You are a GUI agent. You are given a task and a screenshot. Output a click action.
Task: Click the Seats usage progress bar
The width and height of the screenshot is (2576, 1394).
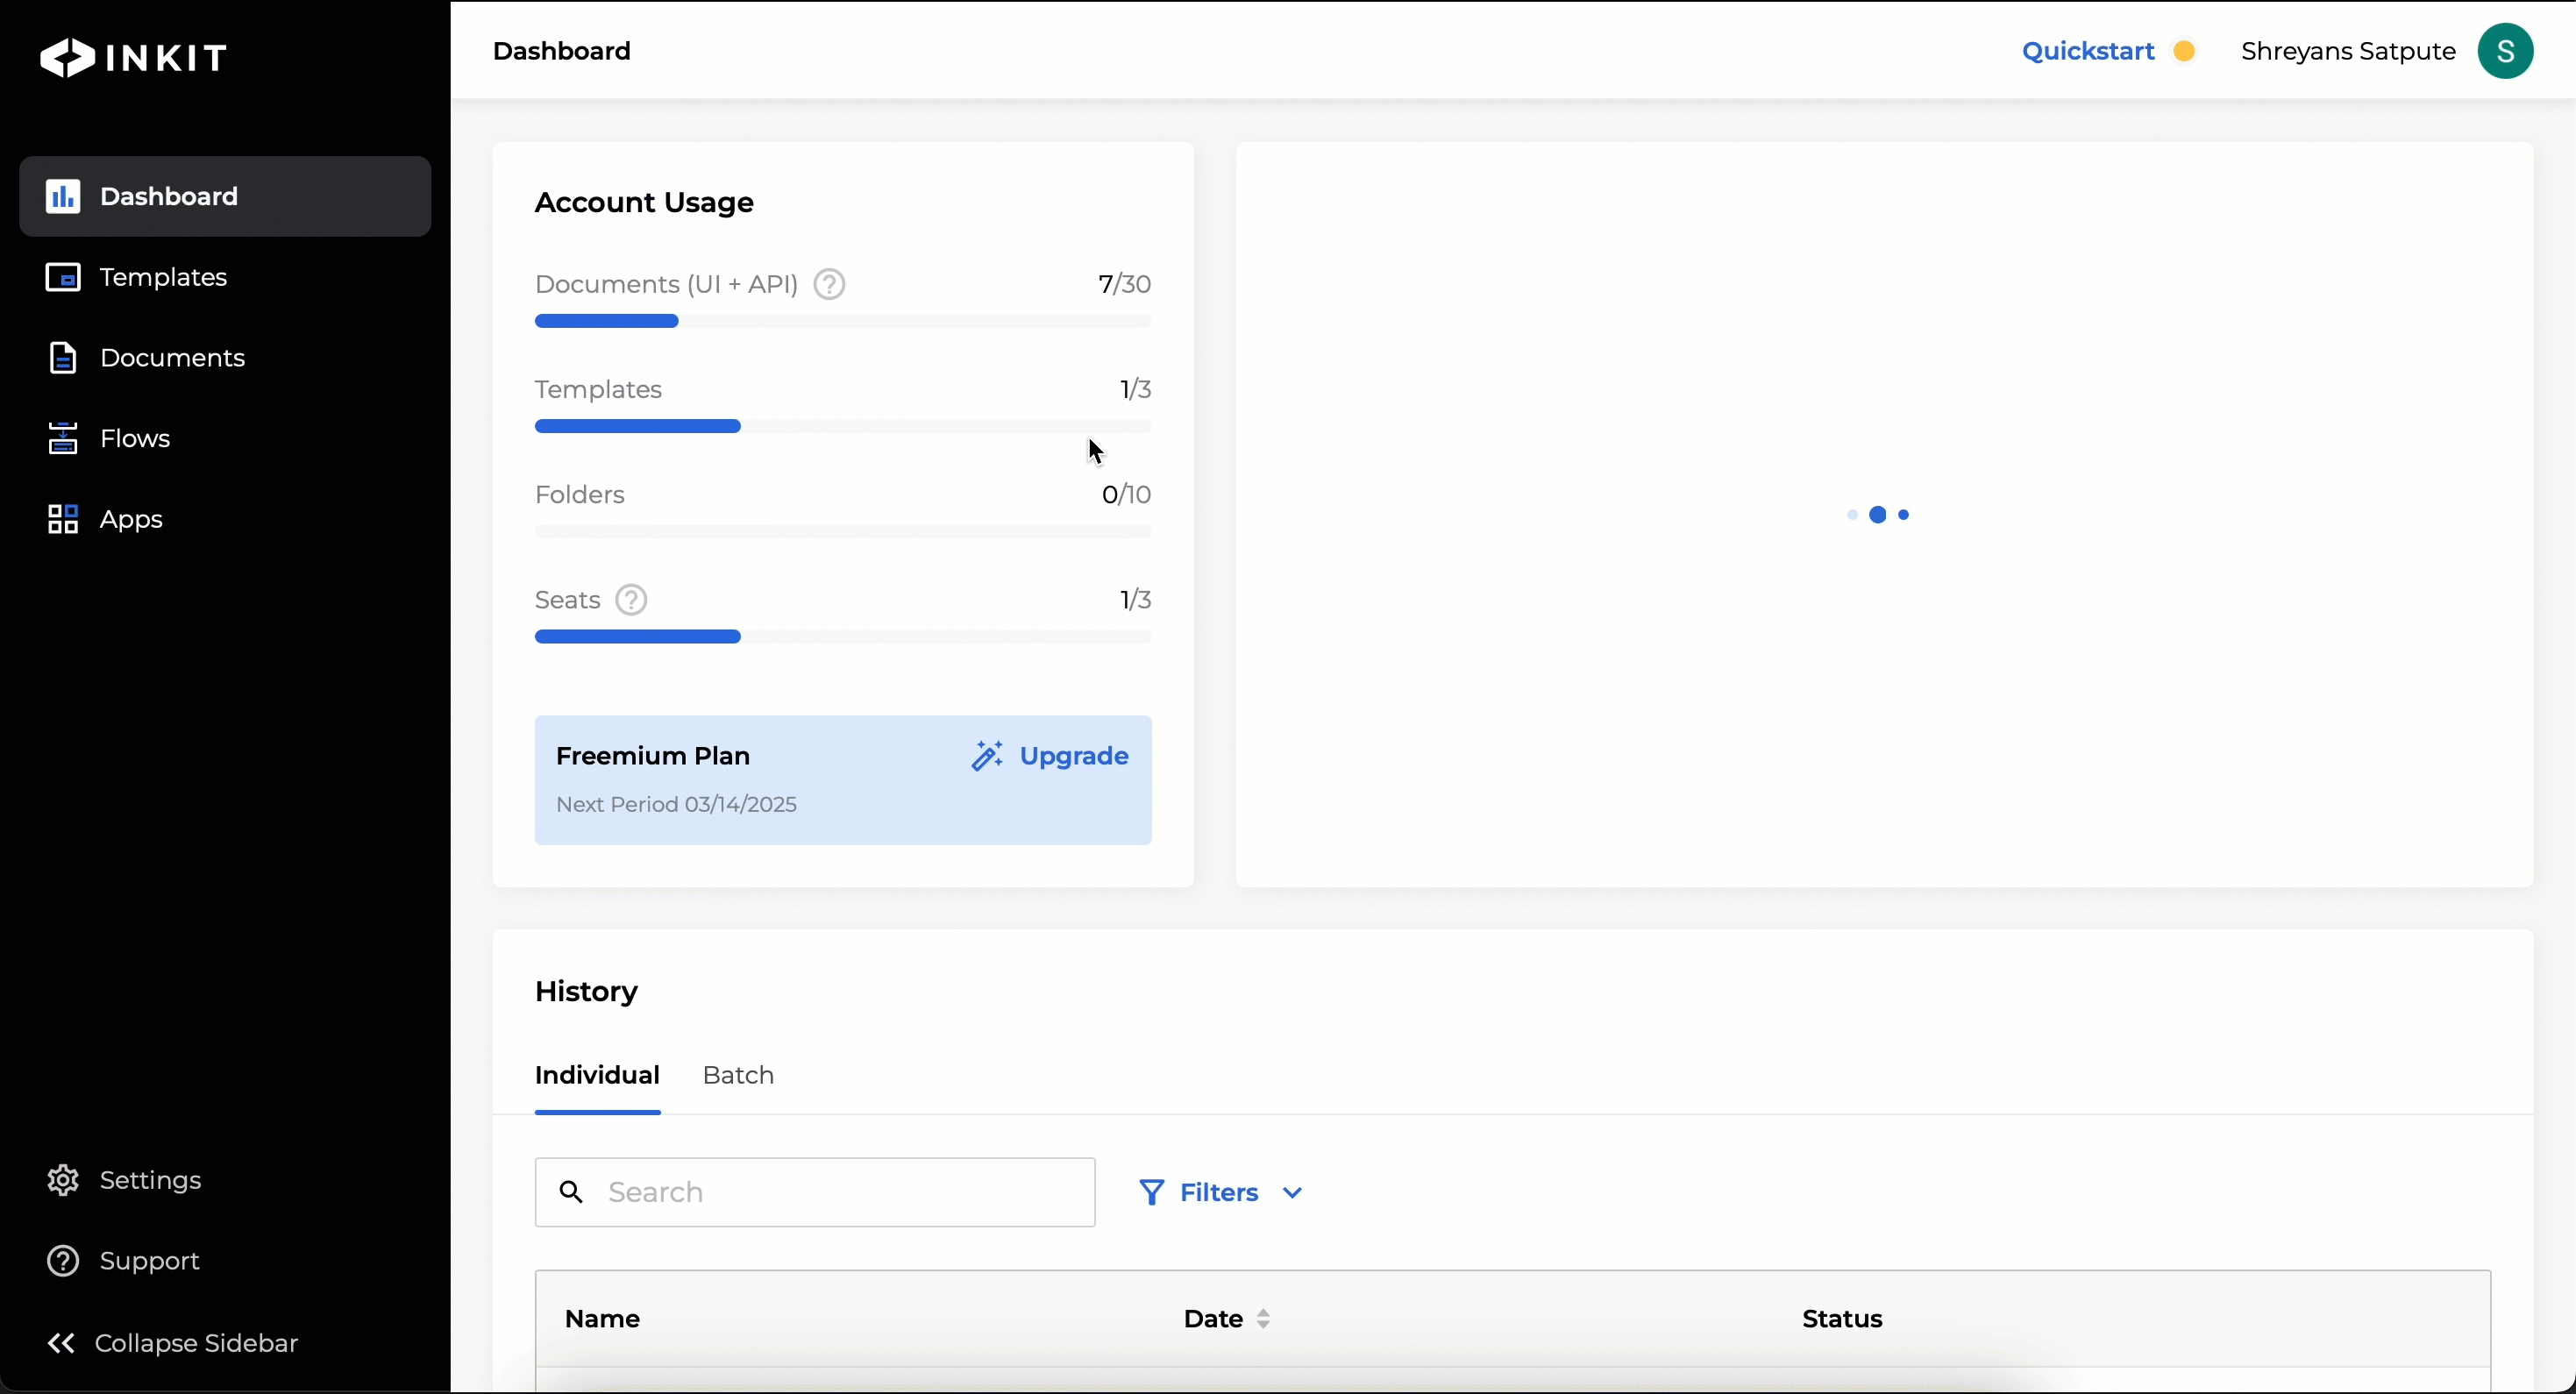click(x=843, y=637)
